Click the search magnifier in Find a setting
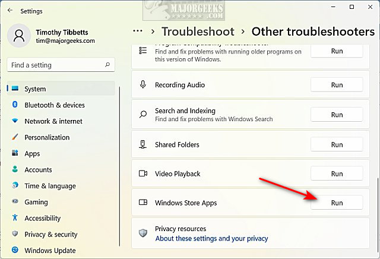 tap(107, 65)
